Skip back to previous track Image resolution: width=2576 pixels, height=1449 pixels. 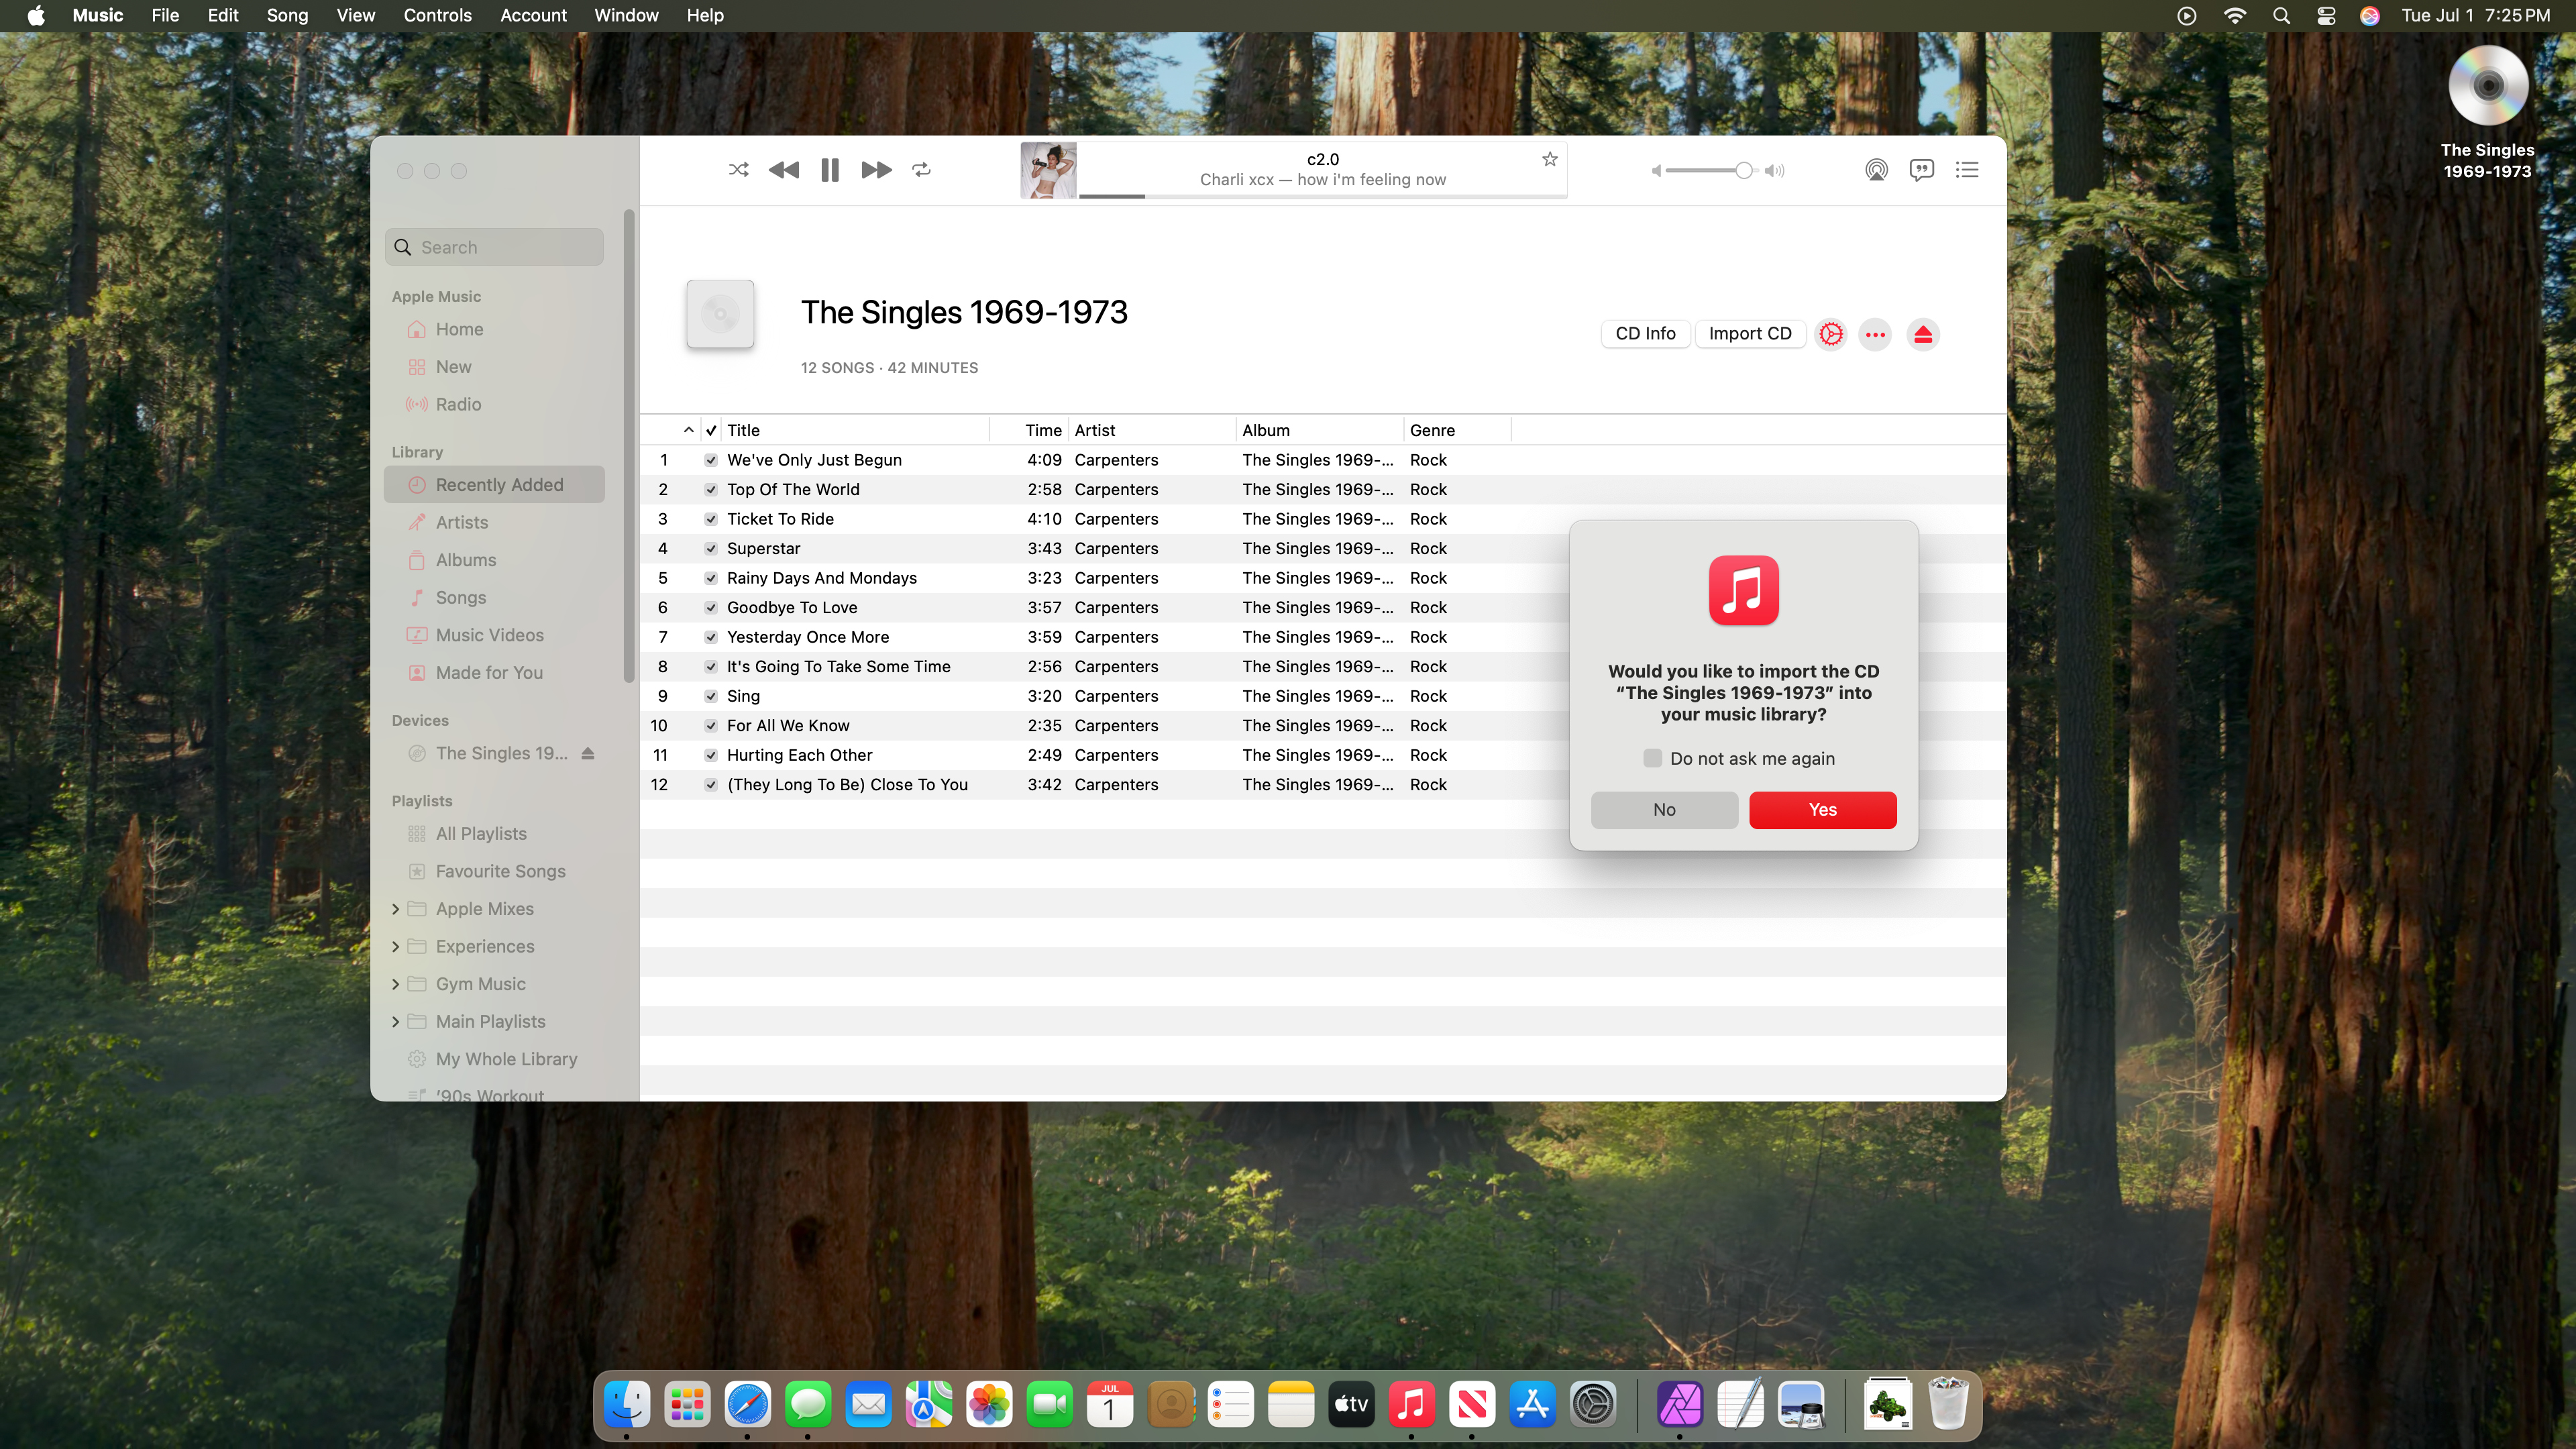pos(784,170)
